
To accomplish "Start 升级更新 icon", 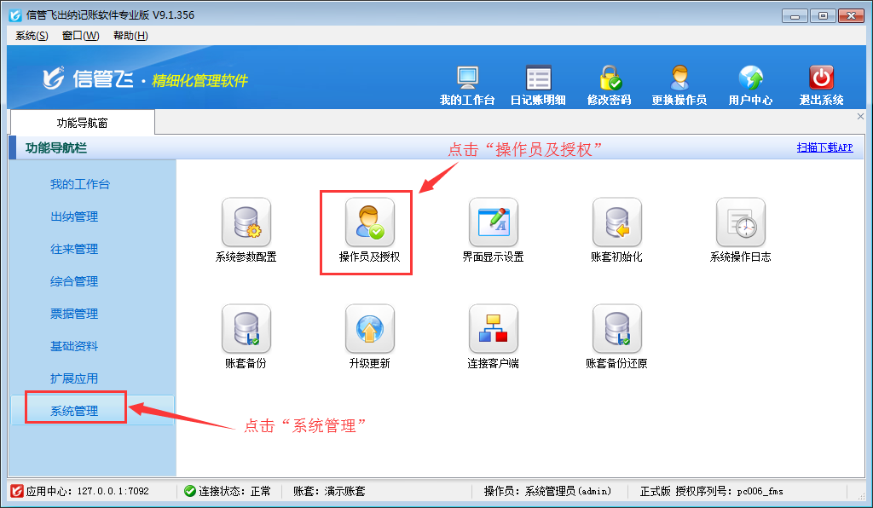I will (369, 330).
